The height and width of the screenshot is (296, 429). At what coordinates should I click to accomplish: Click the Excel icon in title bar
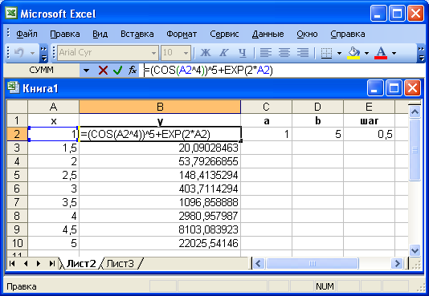(11, 13)
